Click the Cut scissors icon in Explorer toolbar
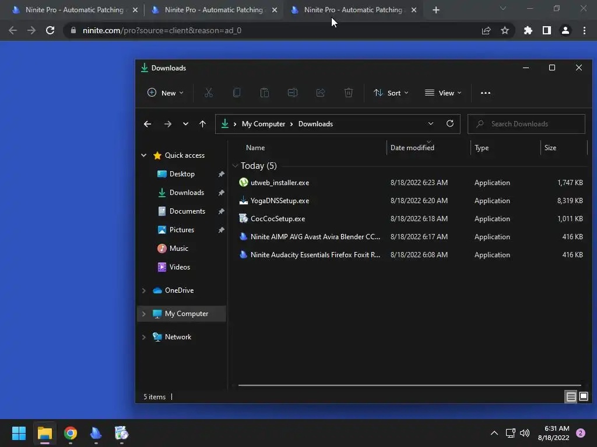This screenshot has height=447, width=597. (x=208, y=93)
